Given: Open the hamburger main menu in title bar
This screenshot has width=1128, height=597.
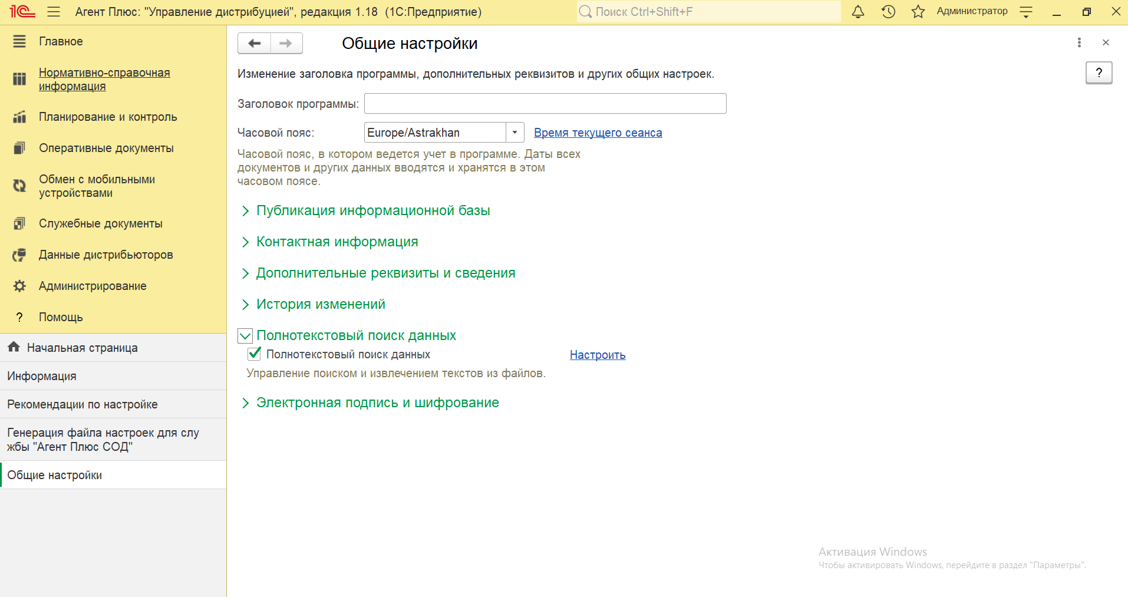Looking at the screenshot, I should point(54,12).
